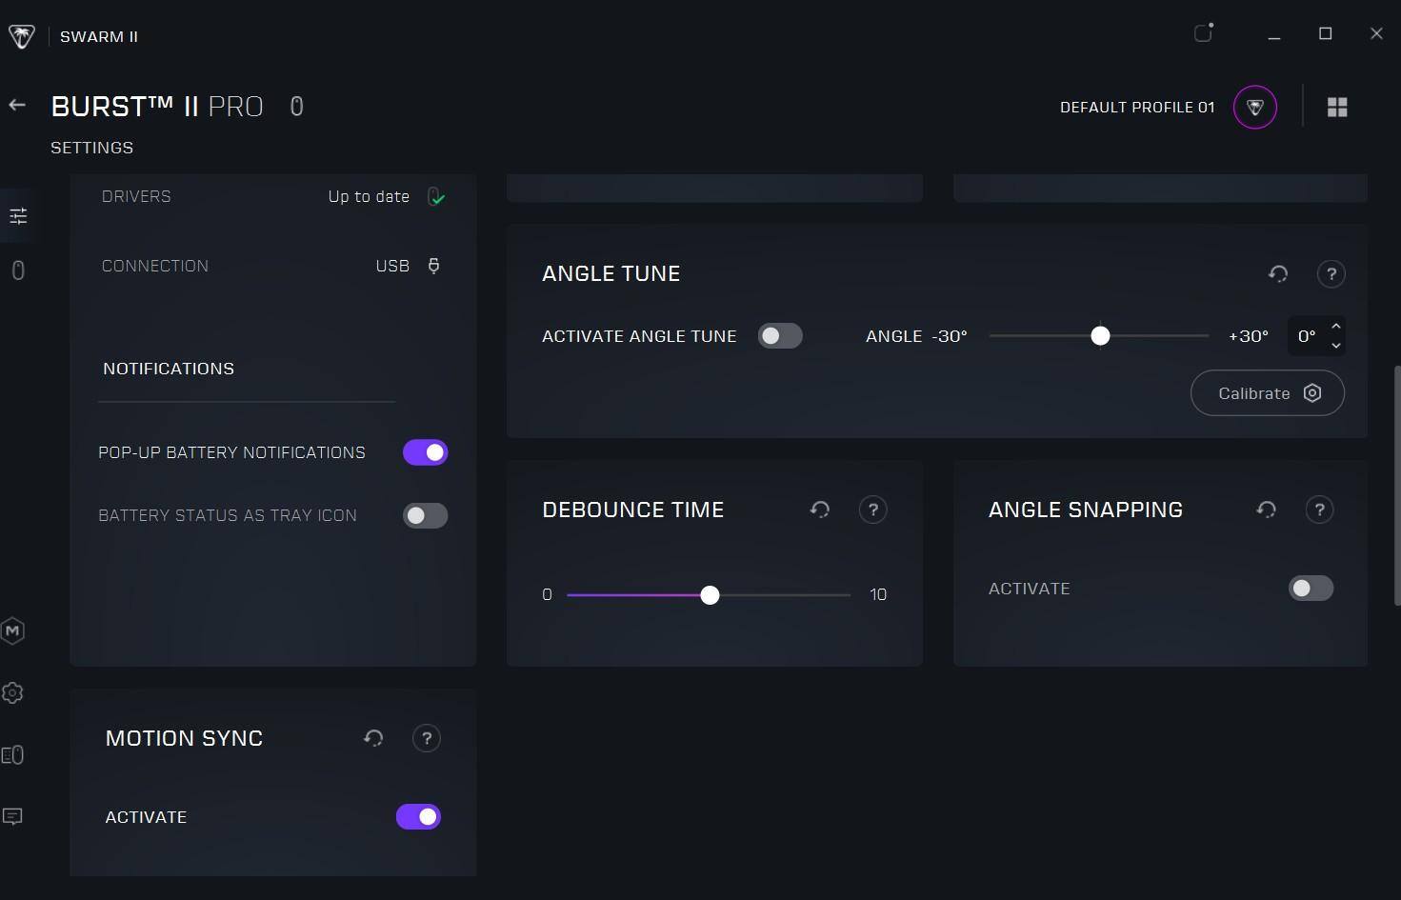Turn on Activate Angle Tune switch

(x=780, y=336)
